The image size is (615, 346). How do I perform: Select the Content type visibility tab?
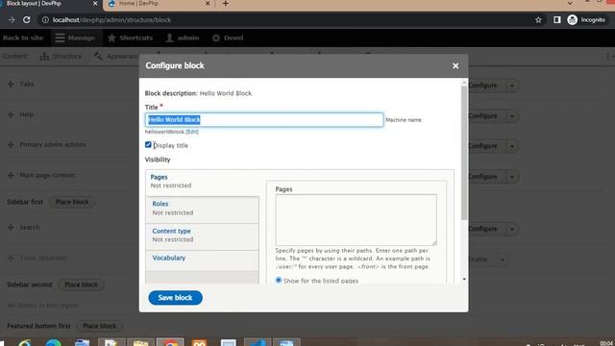pyautogui.click(x=202, y=235)
